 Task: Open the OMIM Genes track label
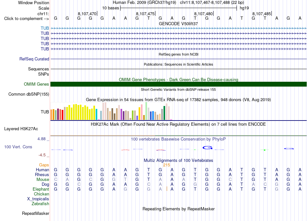(x=36, y=84)
